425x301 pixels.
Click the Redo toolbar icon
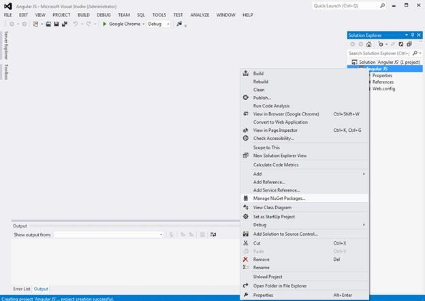pyautogui.click(x=89, y=24)
